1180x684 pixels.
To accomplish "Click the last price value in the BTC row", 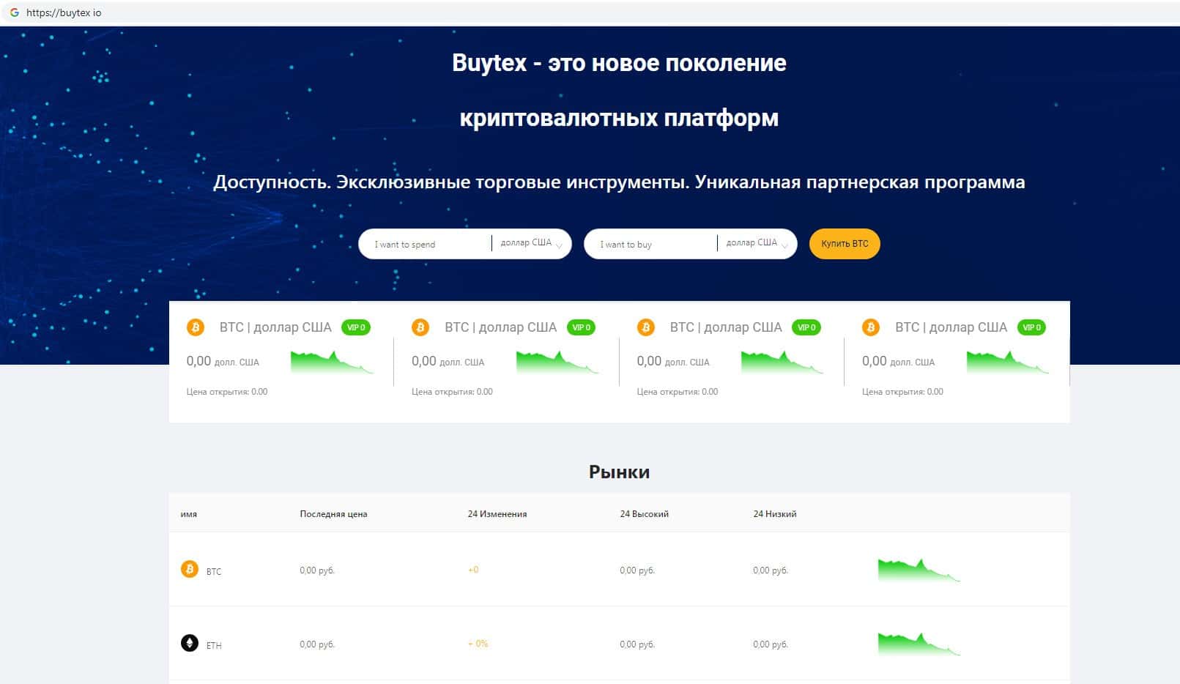I will [x=317, y=570].
